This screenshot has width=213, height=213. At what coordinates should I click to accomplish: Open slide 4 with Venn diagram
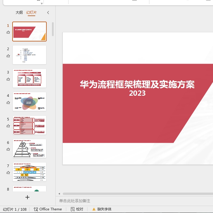[x=29, y=102]
